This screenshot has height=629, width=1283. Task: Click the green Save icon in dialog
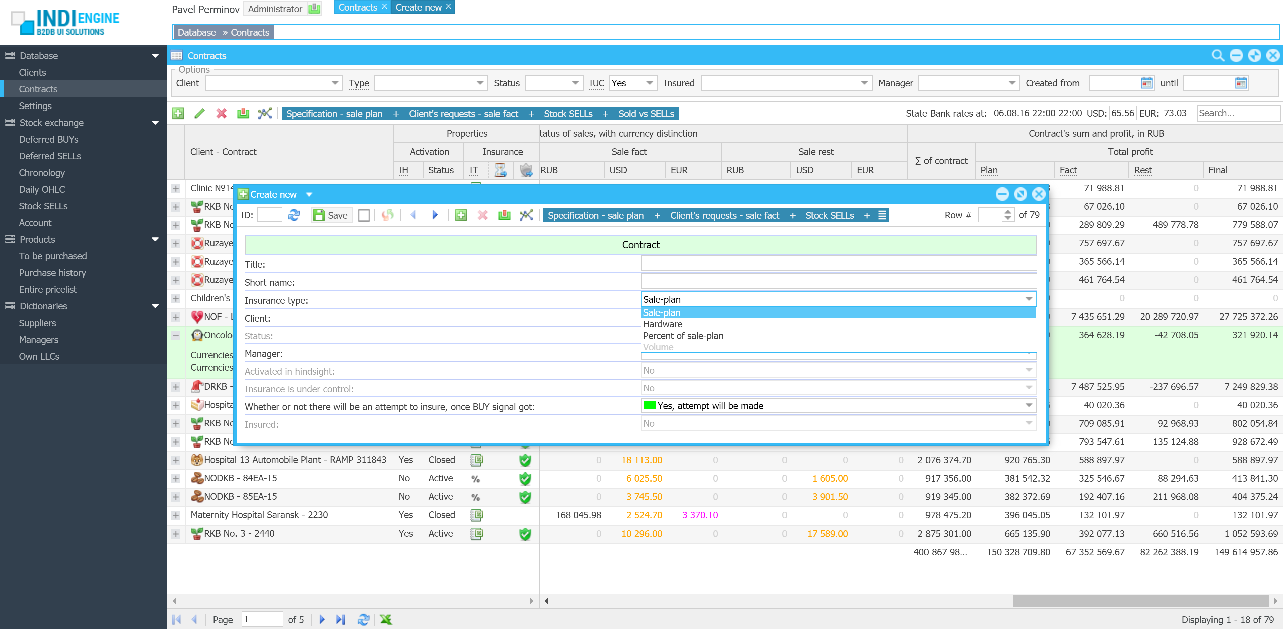319,215
